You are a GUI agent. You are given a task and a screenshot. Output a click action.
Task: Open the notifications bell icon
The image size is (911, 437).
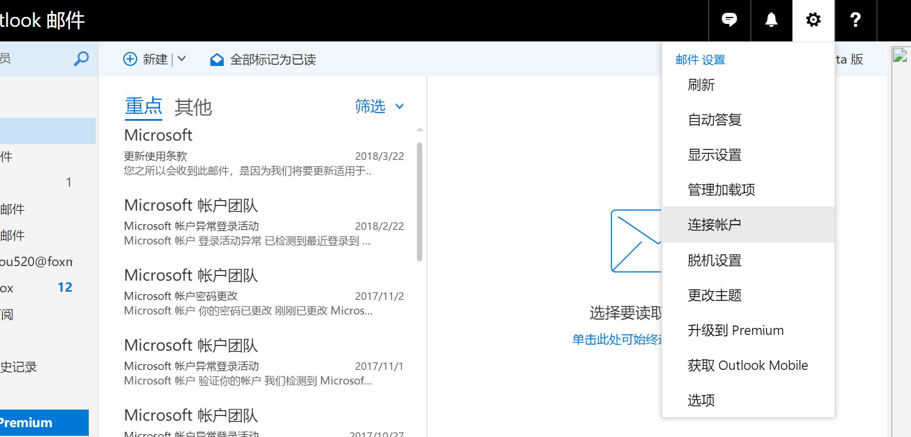[x=771, y=20]
